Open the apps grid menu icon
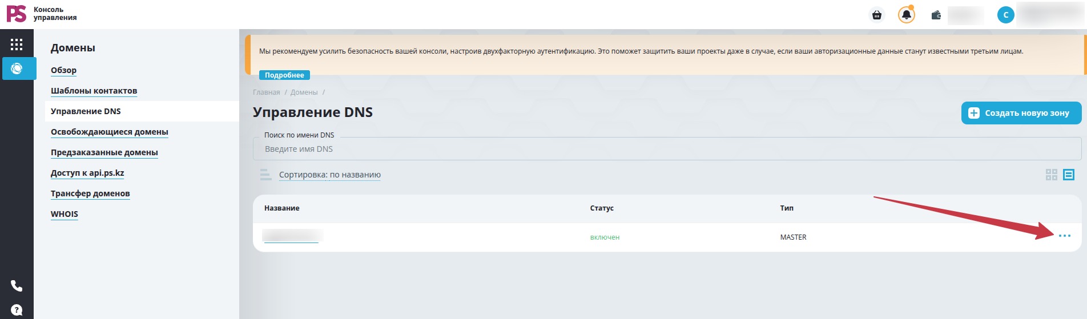 (17, 45)
